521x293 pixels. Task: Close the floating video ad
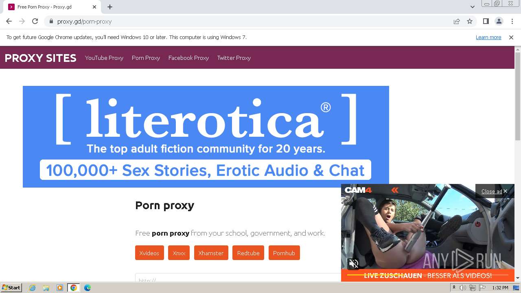pyautogui.click(x=494, y=191)
